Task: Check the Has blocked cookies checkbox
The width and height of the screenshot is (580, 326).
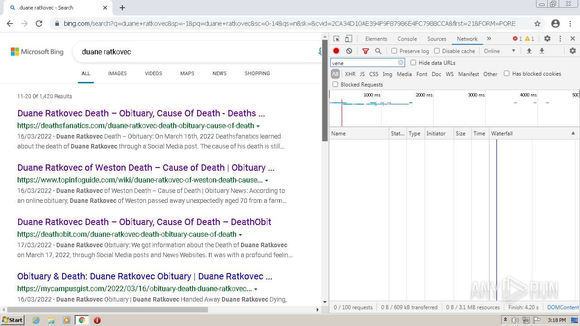Action: click(507, 73)
